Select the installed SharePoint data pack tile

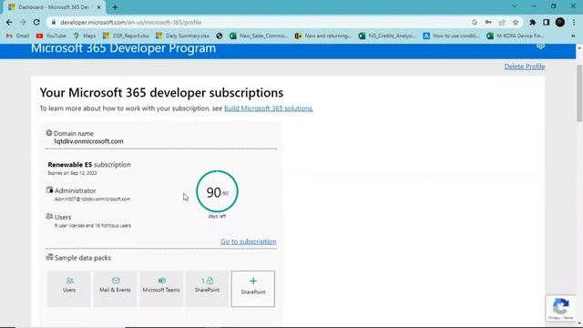click(207, 289)
